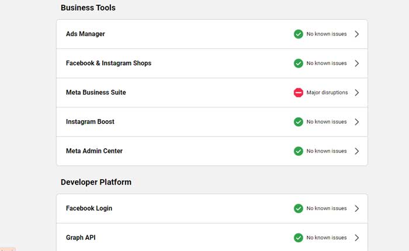Open the Instagram Boost label

[90, 121]
